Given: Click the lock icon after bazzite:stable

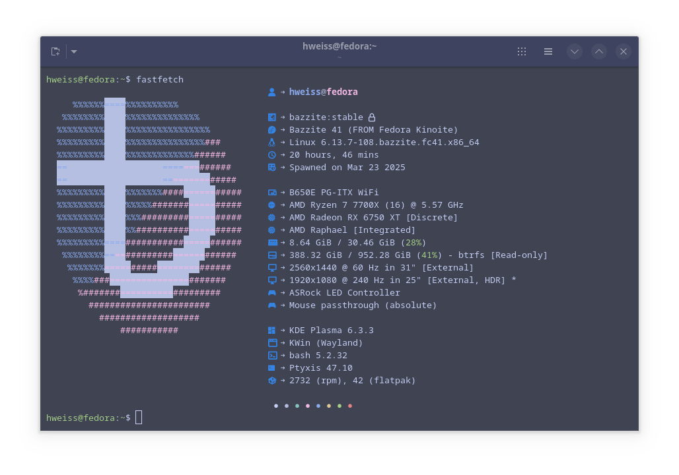Looking at the screenshot, I should click(x=372, y=117).
